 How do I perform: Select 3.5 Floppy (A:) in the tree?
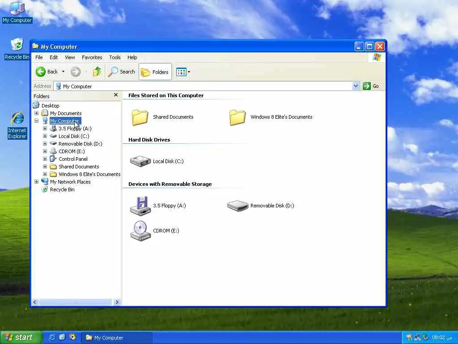point(75,129)
